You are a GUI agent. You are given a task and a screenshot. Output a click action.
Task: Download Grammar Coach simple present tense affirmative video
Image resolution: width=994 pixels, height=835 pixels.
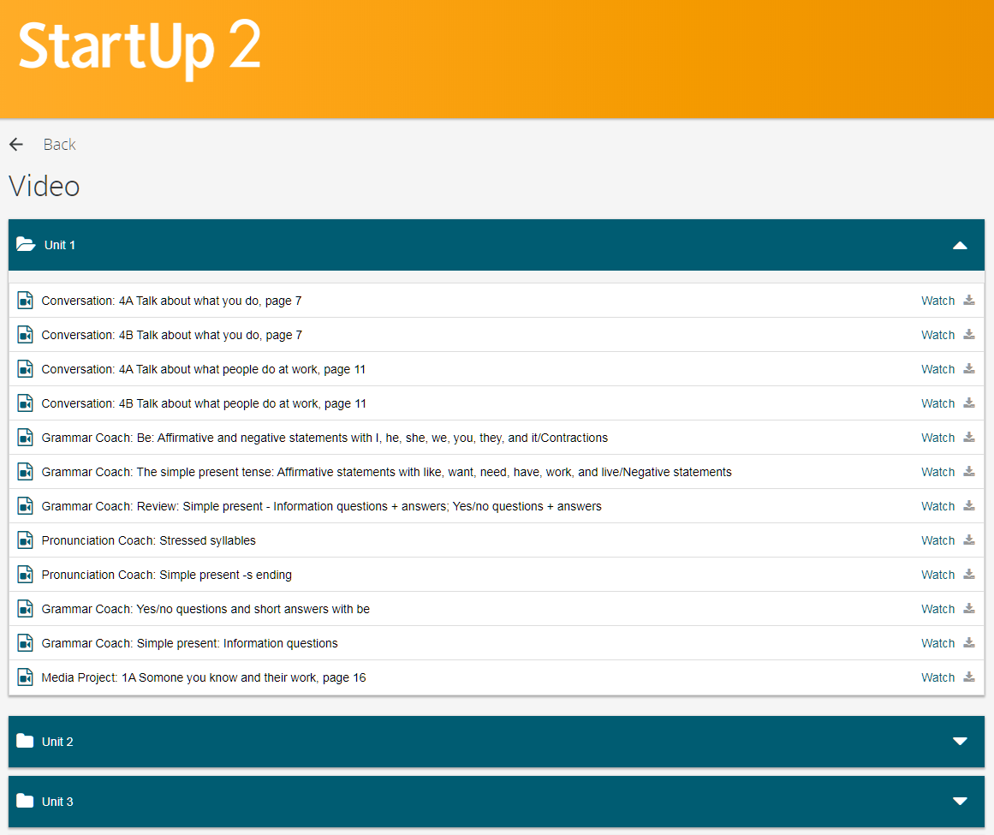click(x=969, y=471)
